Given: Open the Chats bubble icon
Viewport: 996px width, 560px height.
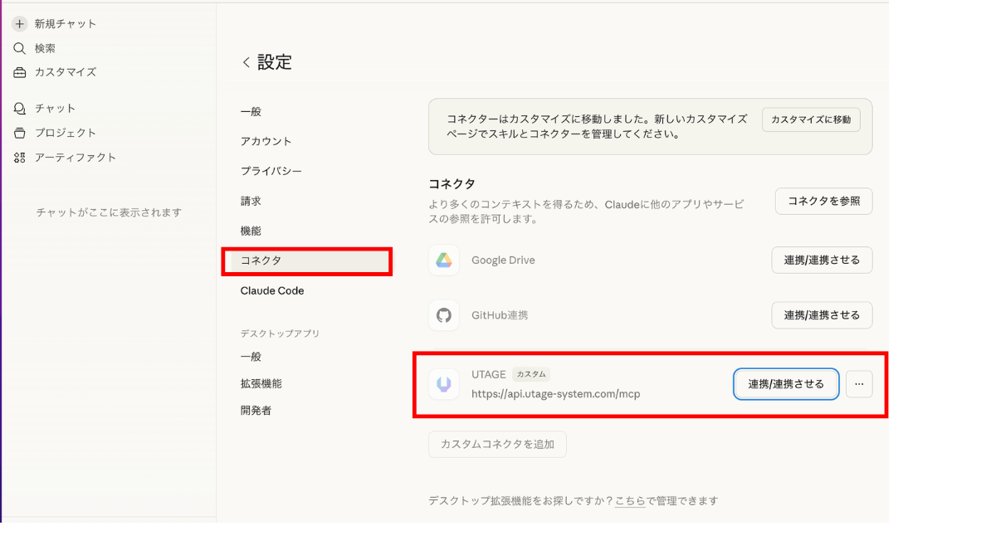Looking at the screenshot, I should tap(20, 109).
